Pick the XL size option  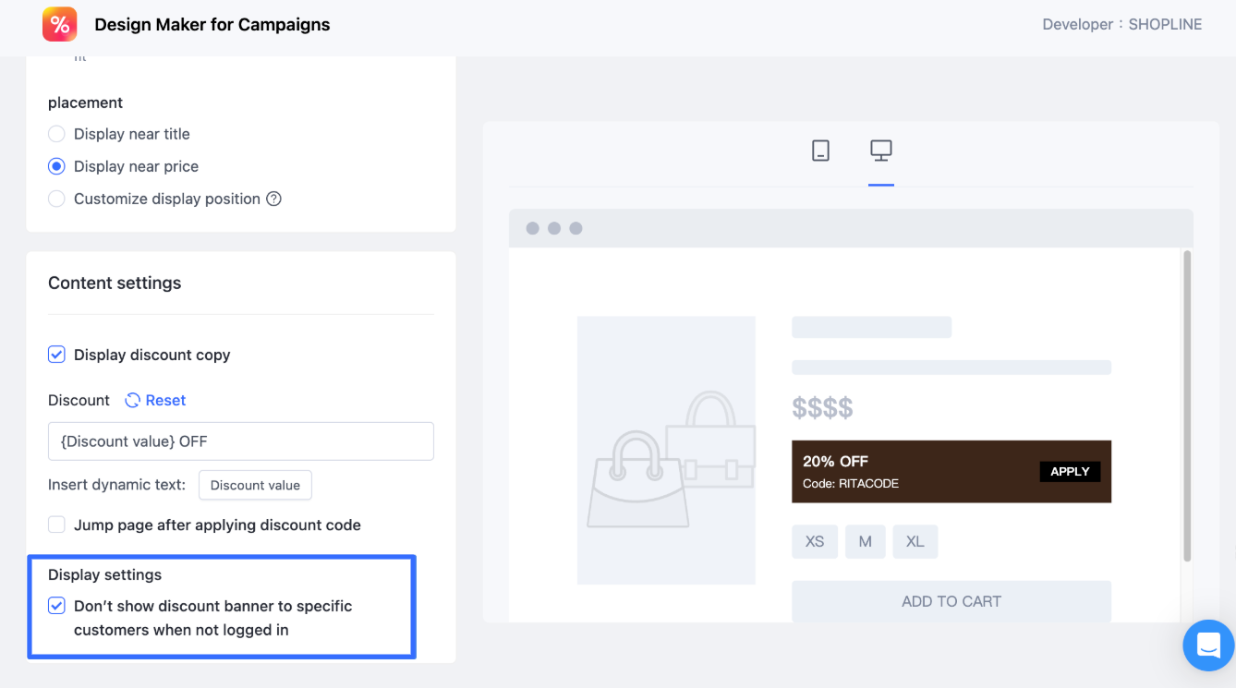pyautogui.click(x=915, y=541)
